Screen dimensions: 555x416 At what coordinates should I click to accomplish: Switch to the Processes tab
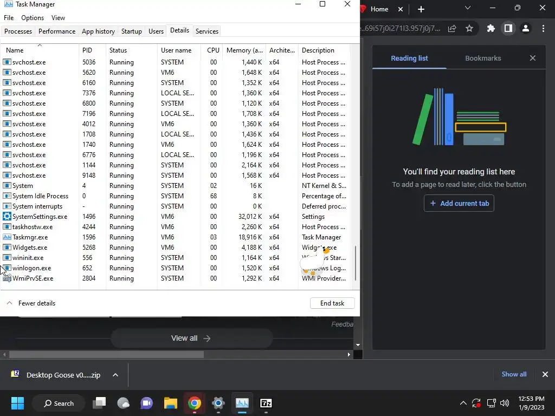(x=18, y=31)
